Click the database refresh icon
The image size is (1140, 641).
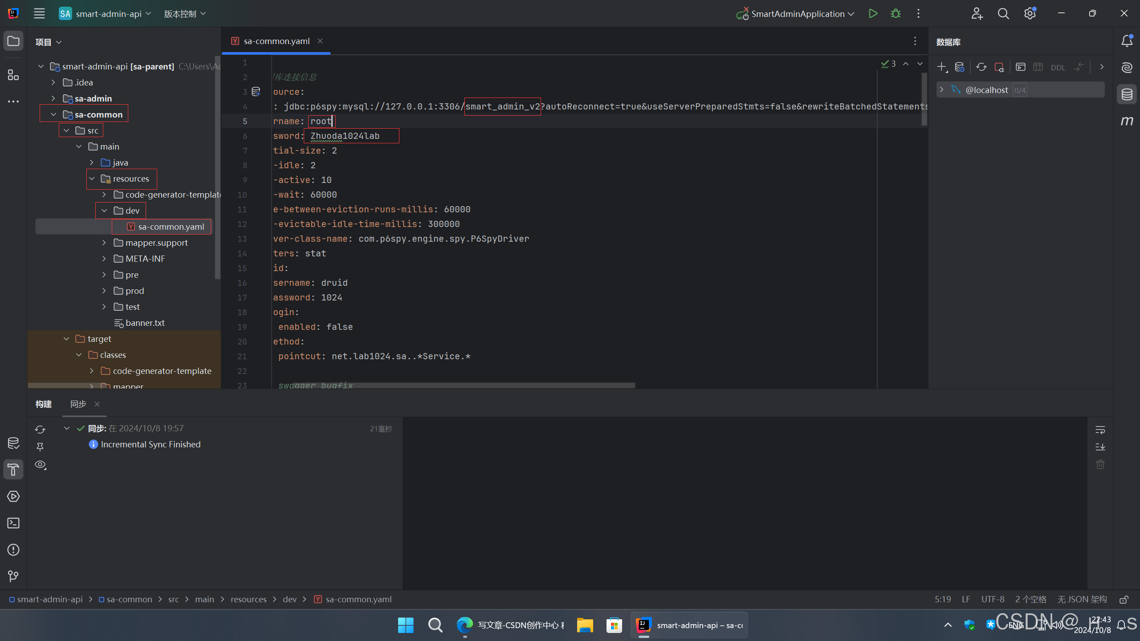point(981,67)
